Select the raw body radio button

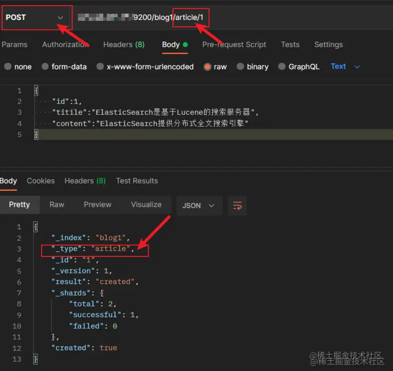point(207,67)
